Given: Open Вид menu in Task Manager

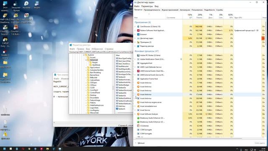Looking at the screenshot, I should 156,6.
